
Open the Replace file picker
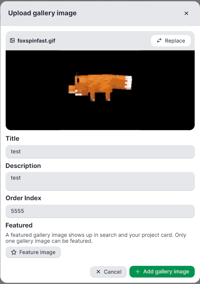171,40
